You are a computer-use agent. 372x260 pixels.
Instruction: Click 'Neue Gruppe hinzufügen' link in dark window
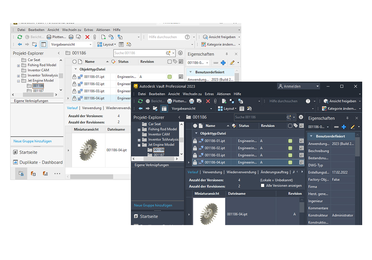[x=153, y=205]
